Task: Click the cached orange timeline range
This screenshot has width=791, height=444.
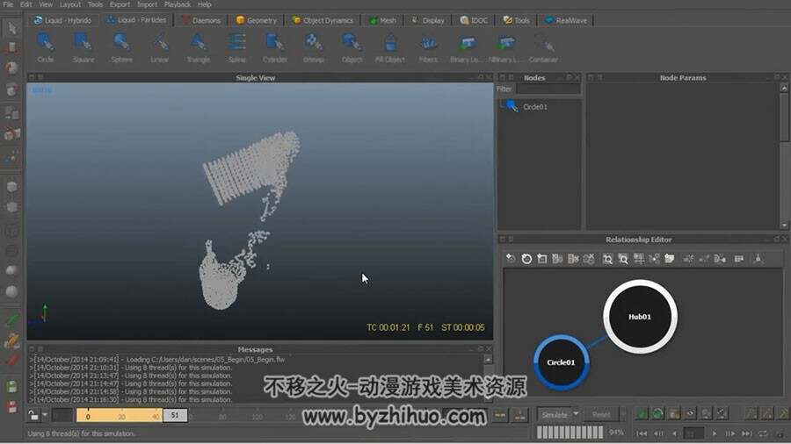Action: 120,415
